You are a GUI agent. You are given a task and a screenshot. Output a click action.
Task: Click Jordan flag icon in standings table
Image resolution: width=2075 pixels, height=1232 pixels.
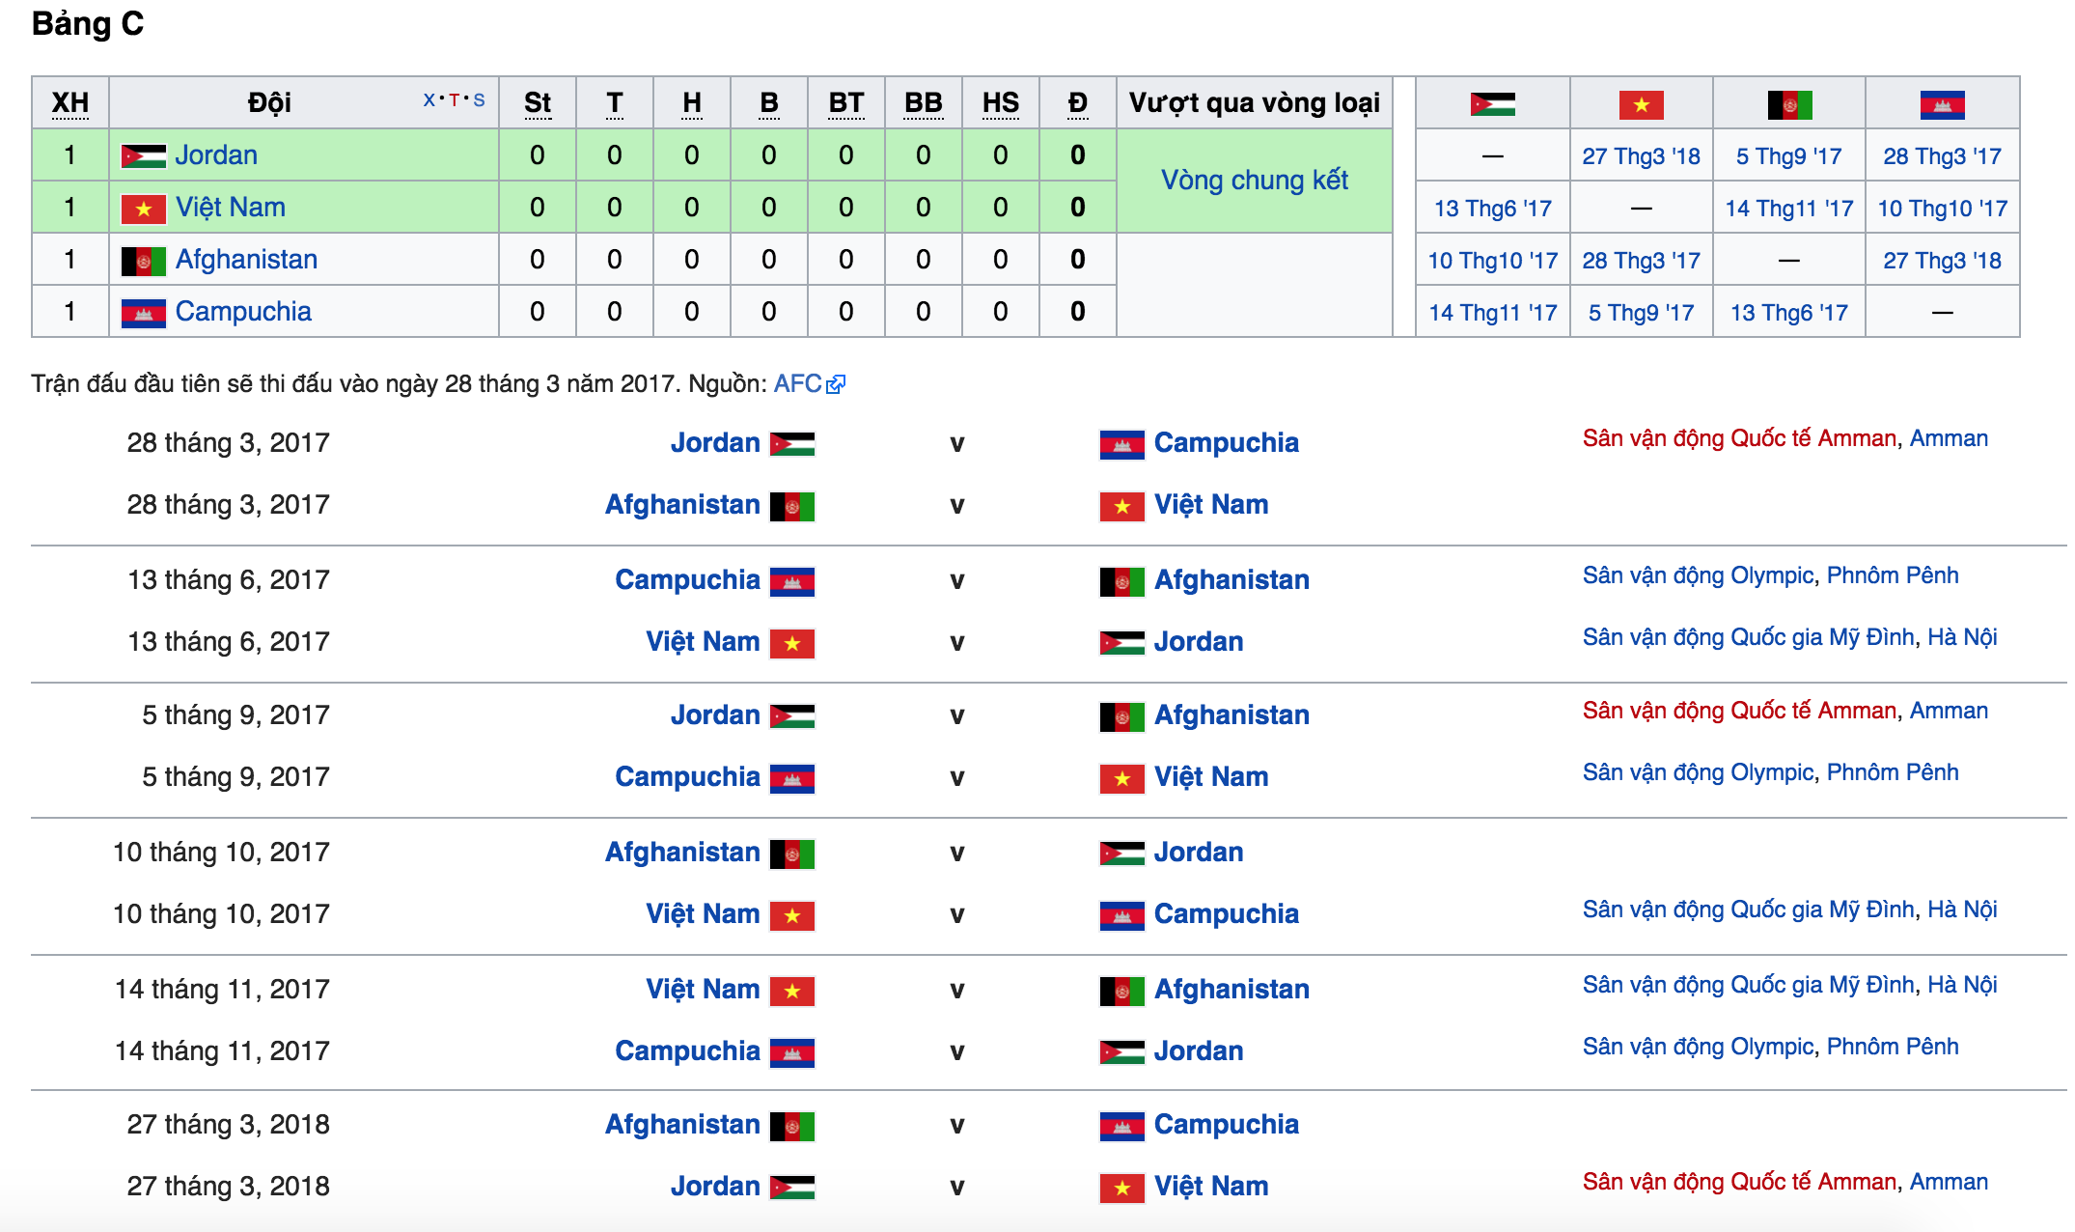pyautogui.click(x=143, y=156)
